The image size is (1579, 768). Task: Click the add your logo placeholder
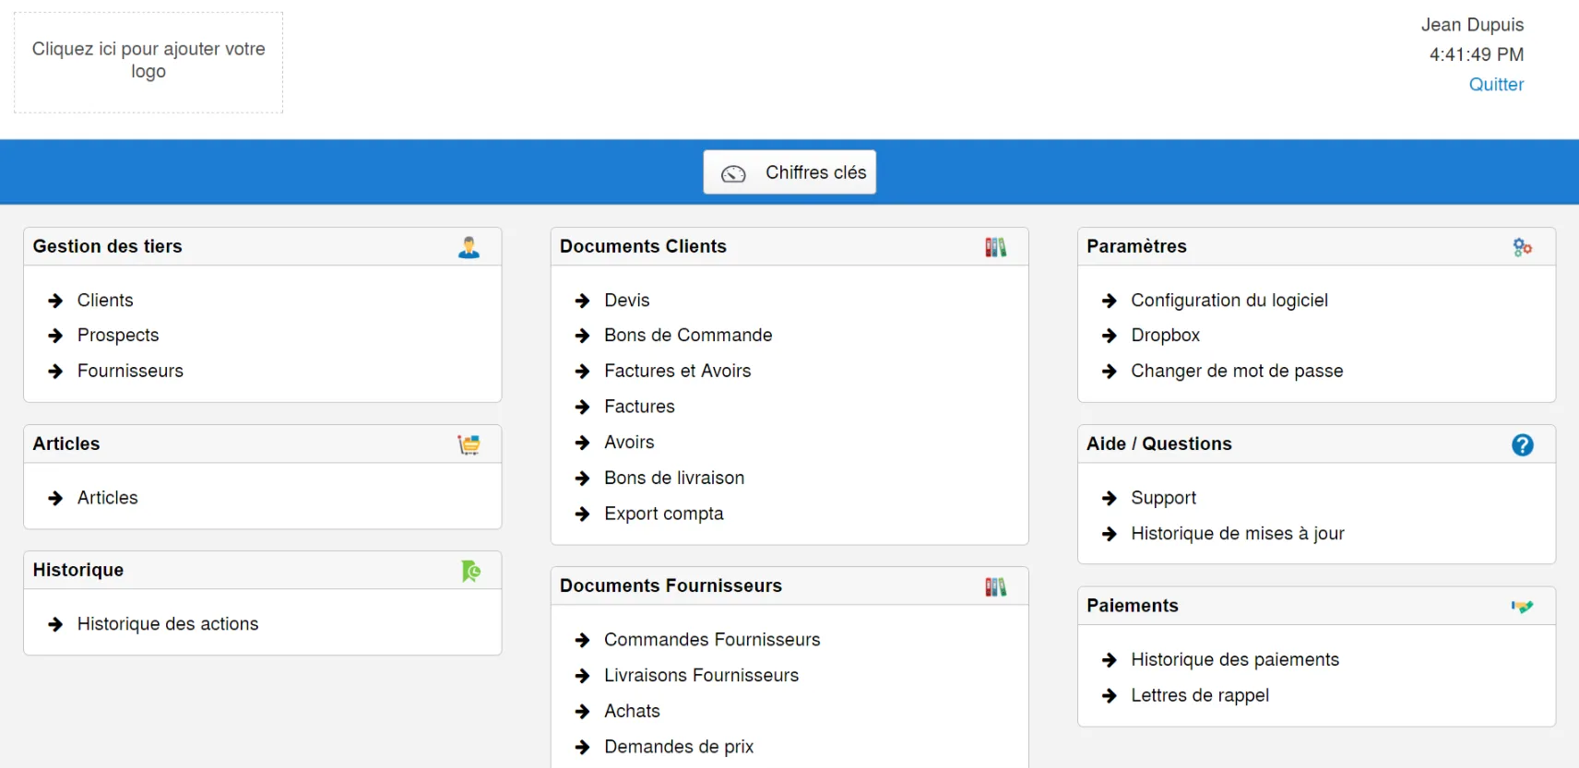(x=148, y=62)
